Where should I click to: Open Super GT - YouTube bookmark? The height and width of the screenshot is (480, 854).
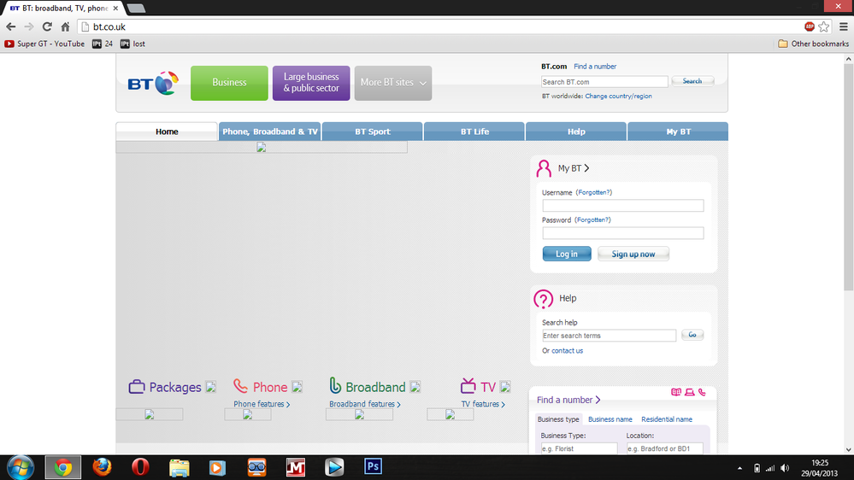point(44,44)
